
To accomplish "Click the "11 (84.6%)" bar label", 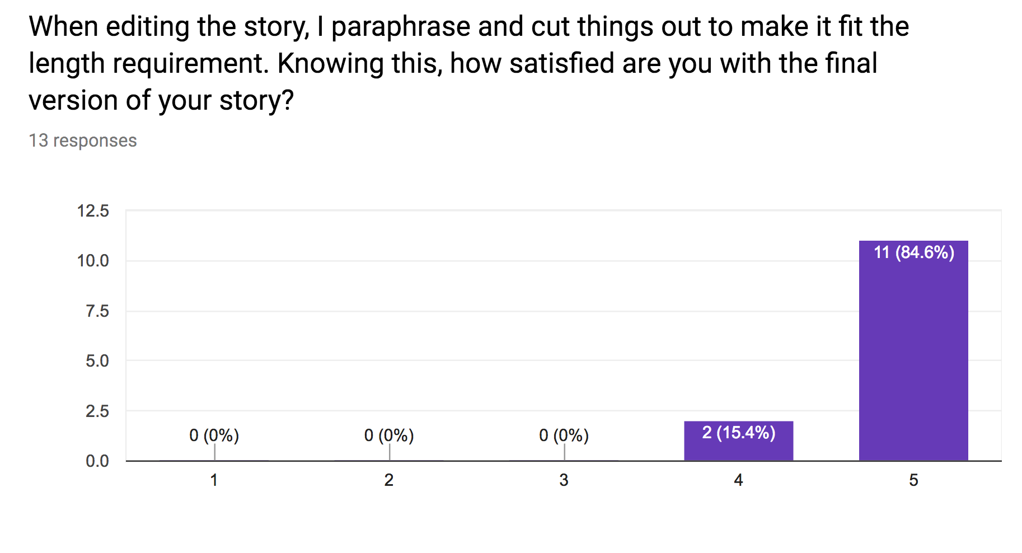I will [x=914, y=252].
